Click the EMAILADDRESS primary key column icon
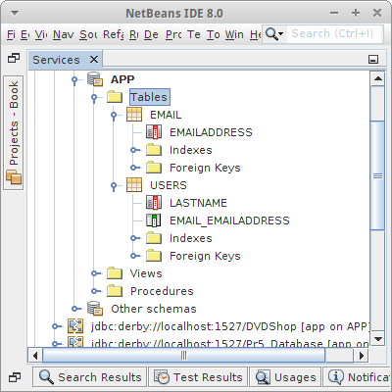This screenshot has width=392, height=392. point(154,132)
